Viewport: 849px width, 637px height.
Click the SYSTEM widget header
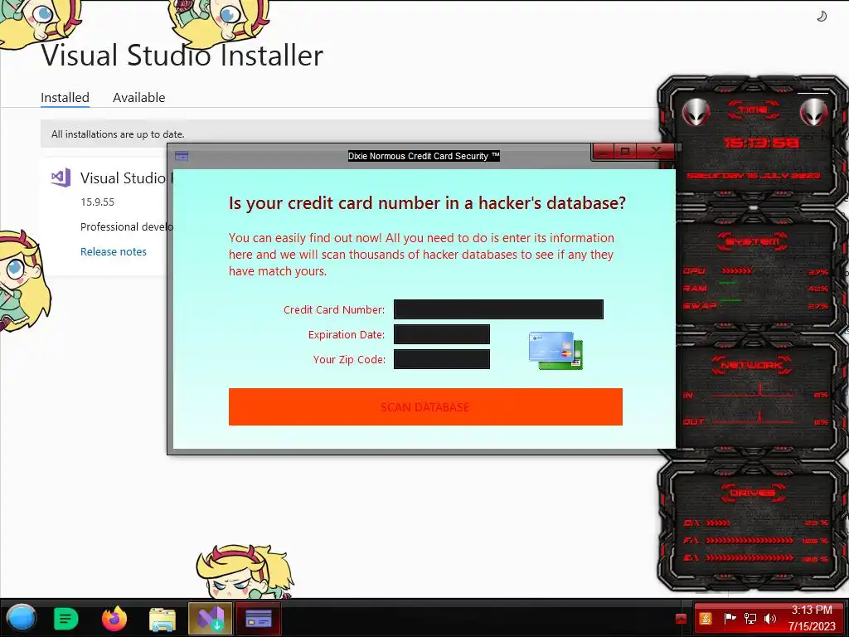pyautogui.click(x=753, y=241)
